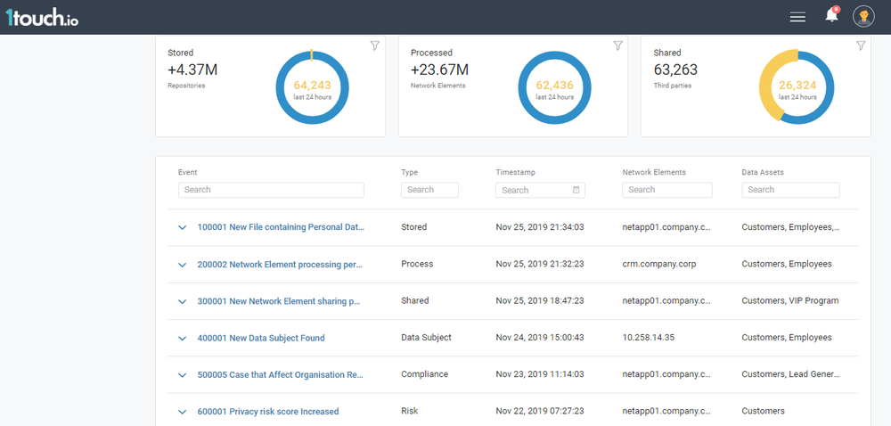Expand the 600001 Privacy risk score row
Viewport: 891px width, 426px height.
pos(183,412)
